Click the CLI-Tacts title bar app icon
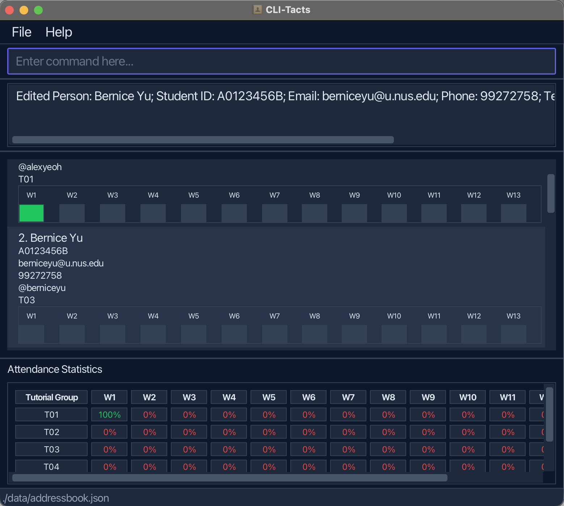The width and height of the screenshot is (564, 506). pyautogui.click(x=257, y=10)
